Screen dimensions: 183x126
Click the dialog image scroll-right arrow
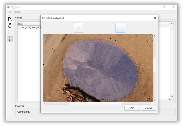152,103
